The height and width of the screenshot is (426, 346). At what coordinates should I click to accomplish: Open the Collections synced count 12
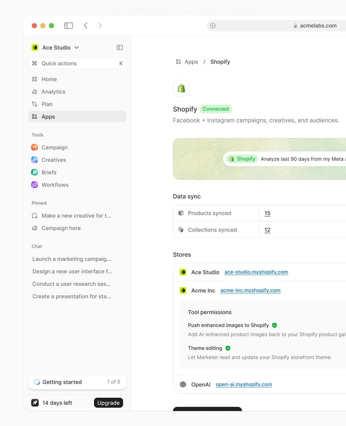click(x=268, y=230)
